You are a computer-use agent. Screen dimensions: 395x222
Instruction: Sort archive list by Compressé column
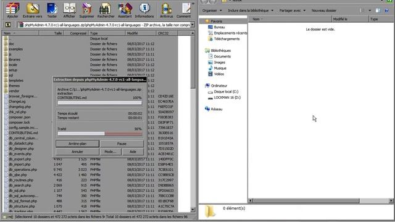[76, 33]
